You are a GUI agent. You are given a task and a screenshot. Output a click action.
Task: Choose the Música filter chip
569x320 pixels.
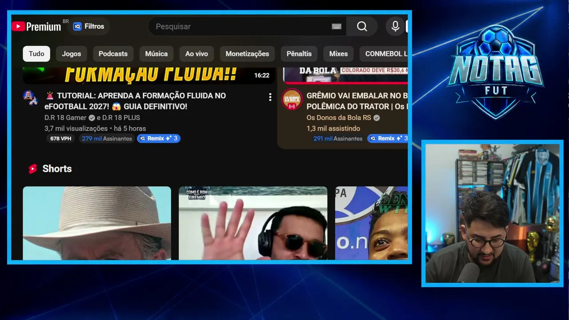(156, 54)
